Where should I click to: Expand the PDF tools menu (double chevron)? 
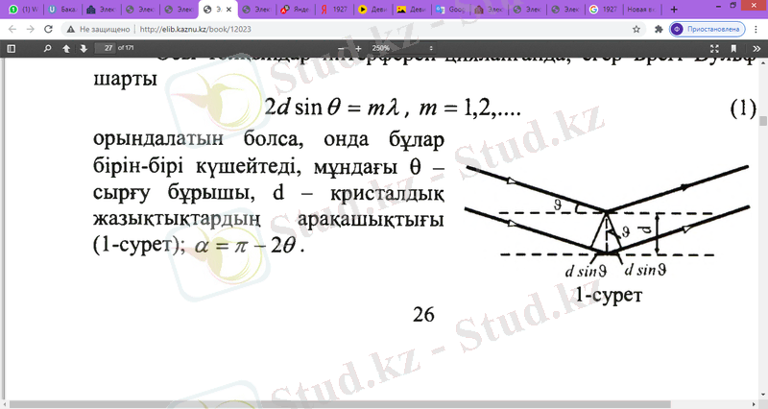(x=756, y=47)
